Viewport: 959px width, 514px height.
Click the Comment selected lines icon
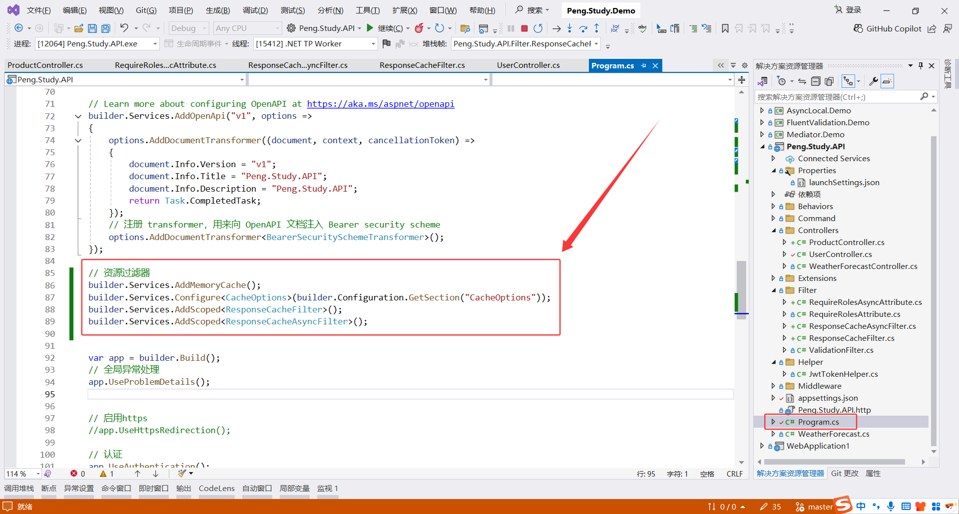693,28
